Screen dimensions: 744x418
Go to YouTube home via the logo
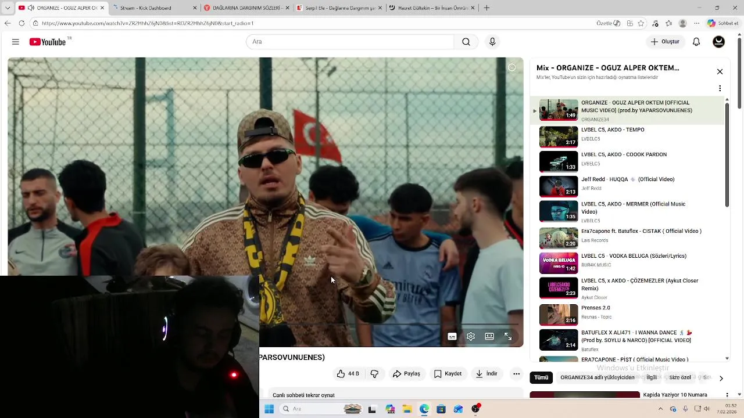point(48,42)
